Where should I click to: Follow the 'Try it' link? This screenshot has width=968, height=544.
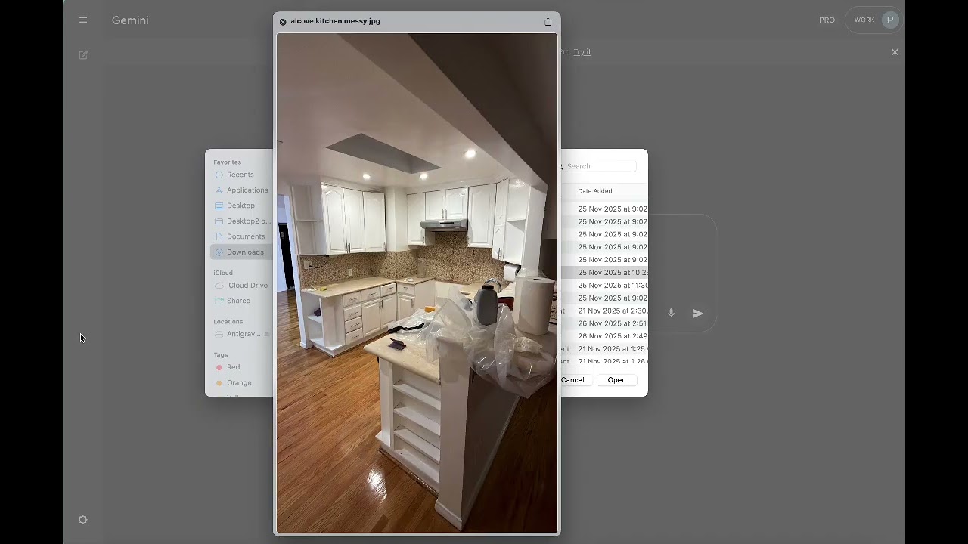point(582,52)
